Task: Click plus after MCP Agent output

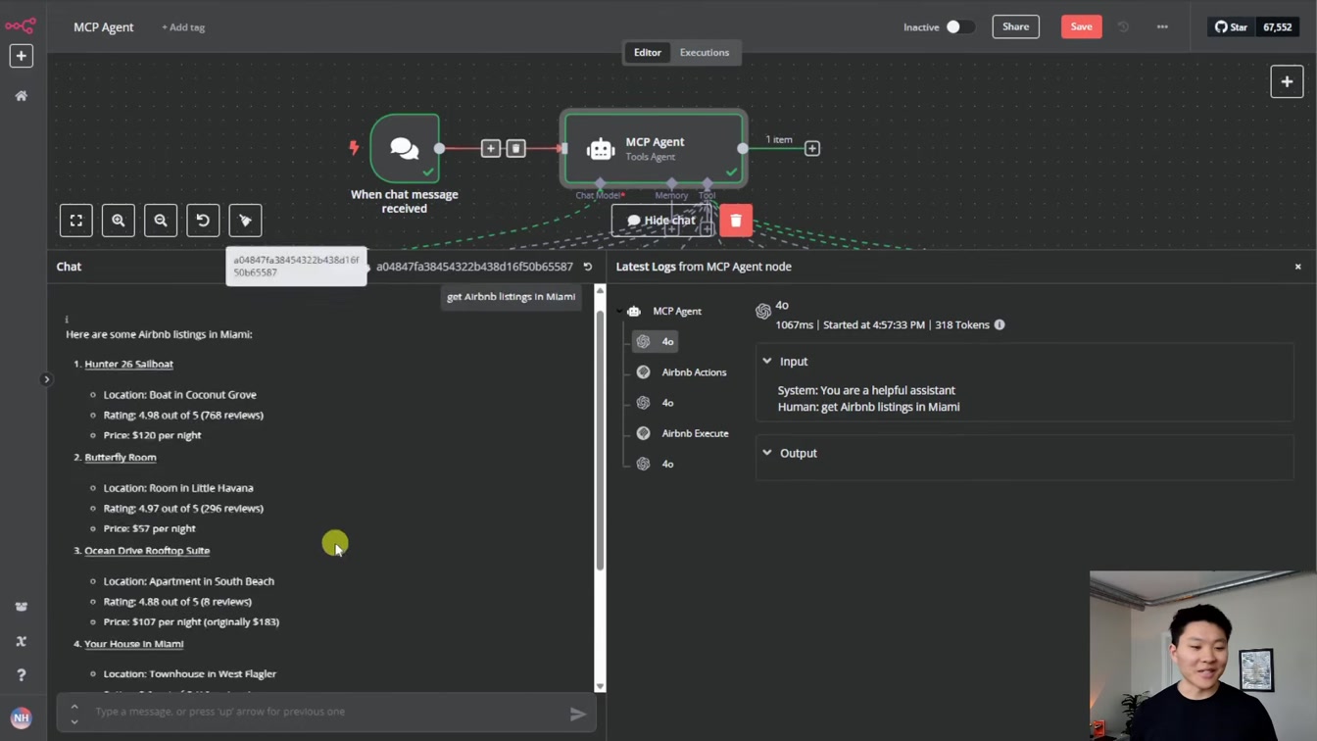Action: (812, 148)
